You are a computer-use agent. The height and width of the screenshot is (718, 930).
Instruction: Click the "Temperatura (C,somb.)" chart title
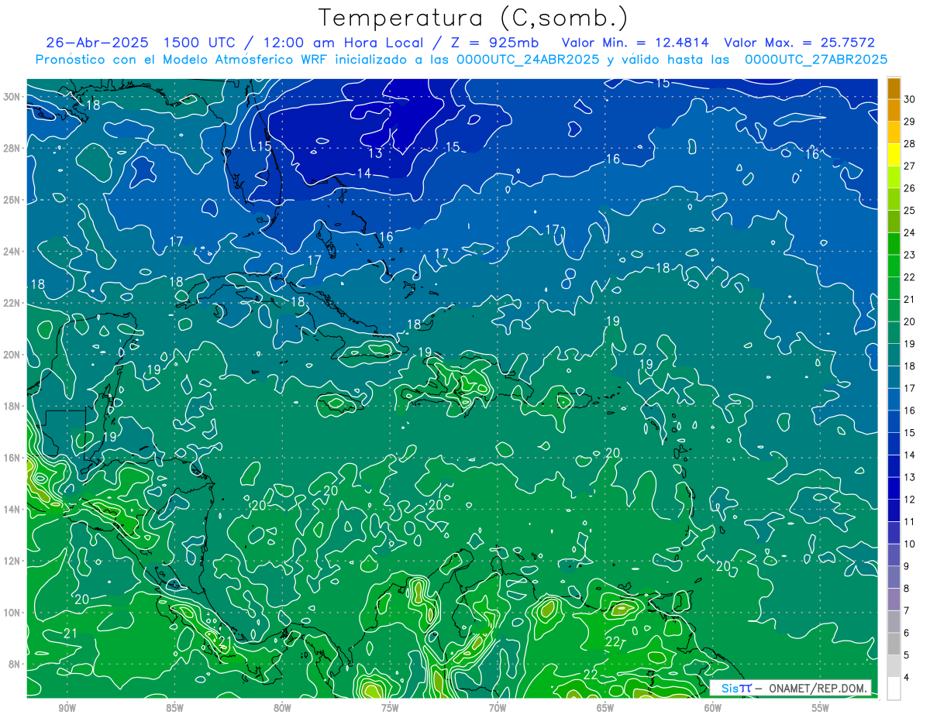[x=474, y=18]
